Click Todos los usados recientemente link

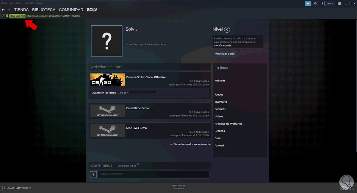coord(192,144)
